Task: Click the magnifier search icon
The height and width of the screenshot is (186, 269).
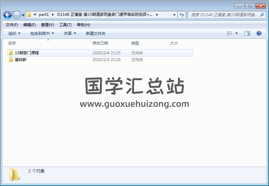Action: coord(262,15)
